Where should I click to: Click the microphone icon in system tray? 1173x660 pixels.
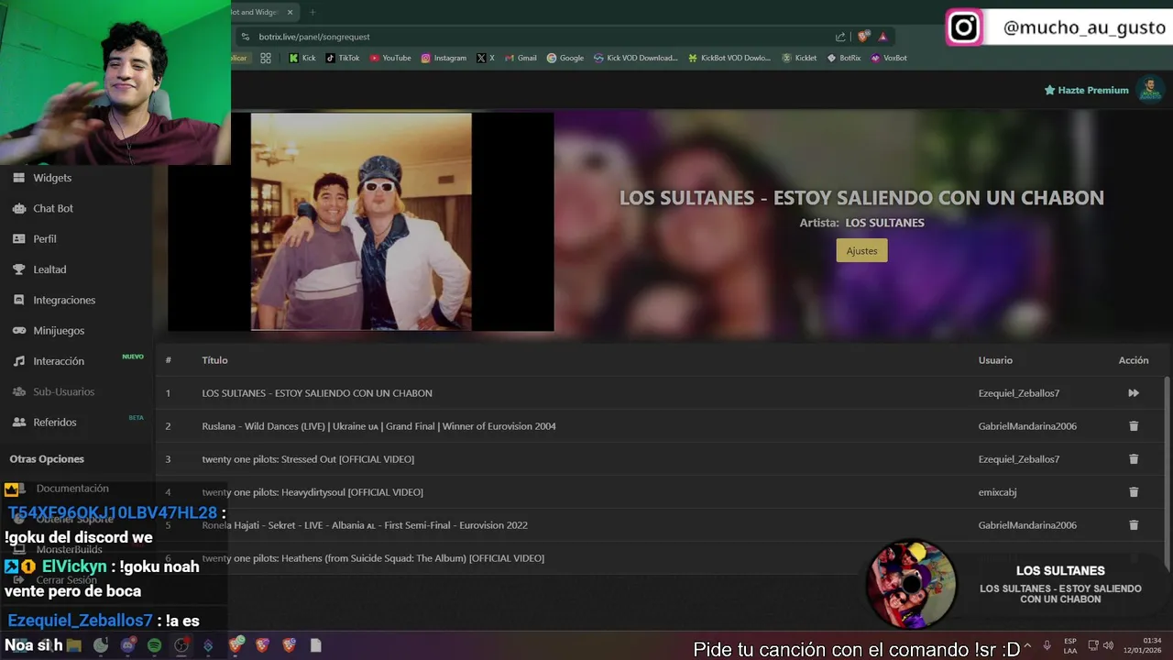1047,645
